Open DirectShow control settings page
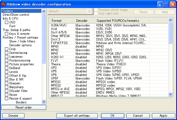 click(16, 15)
